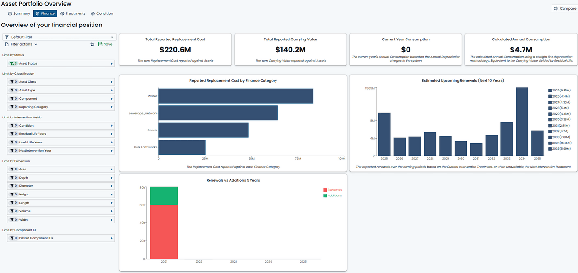Click the undo filter reset icon
Image resolution: width=578 pixels, height=273 pixels.
pos(92,44)
